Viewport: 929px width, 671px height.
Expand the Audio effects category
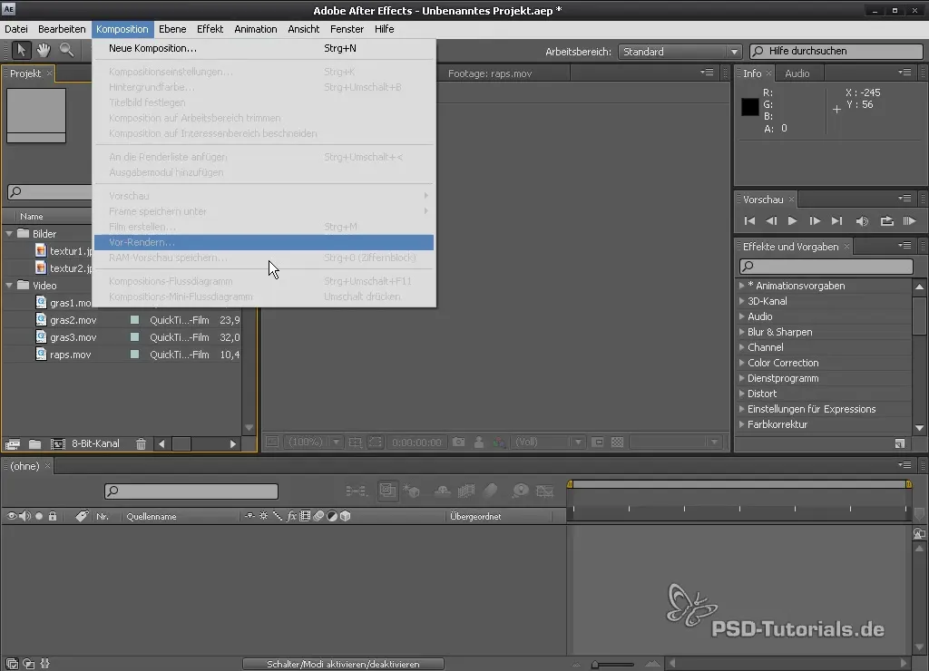coord(742,316)
